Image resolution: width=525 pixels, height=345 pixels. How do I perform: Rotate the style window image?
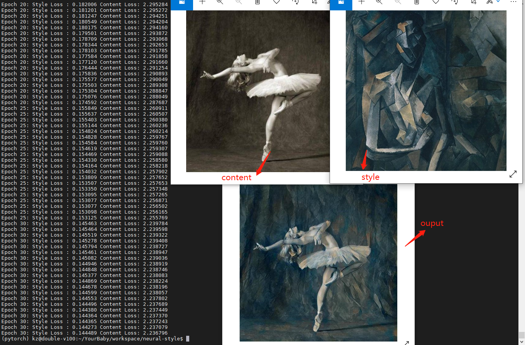click(455, 2)
